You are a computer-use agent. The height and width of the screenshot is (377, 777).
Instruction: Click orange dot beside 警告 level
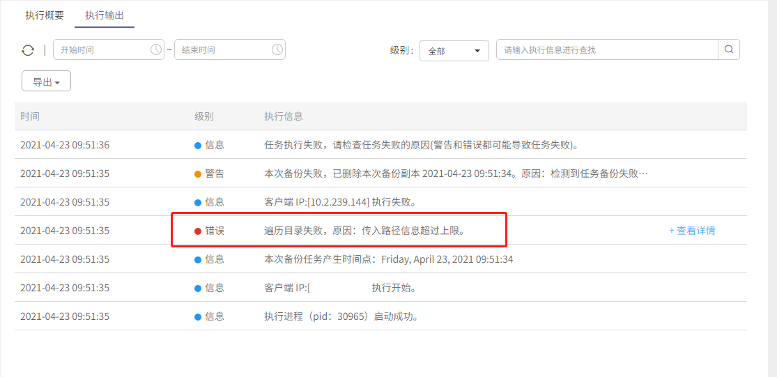[198, 174]
